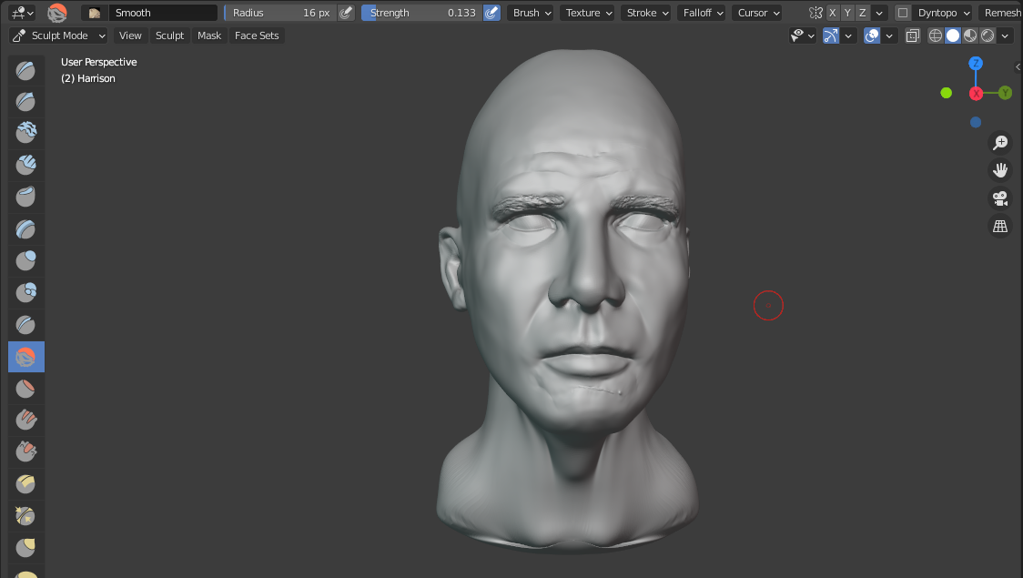Open the Brush settings dropdown
The height and width of the screenshot is (578, 1023).
(532, 13)
